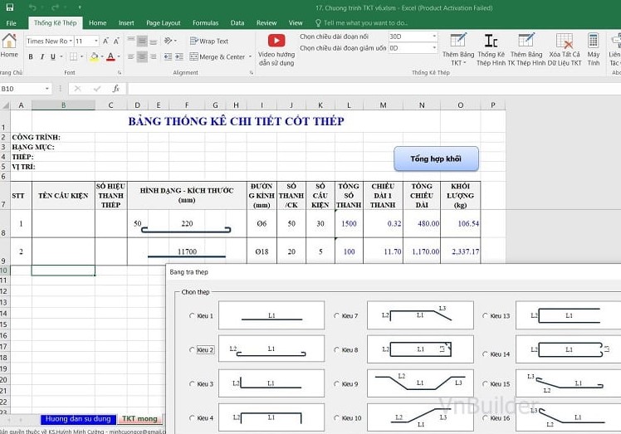Click Xóa Tất Cả Dữ Liệu TKT icon
This screenshot has width=621, height=434.
pos(565,41)
